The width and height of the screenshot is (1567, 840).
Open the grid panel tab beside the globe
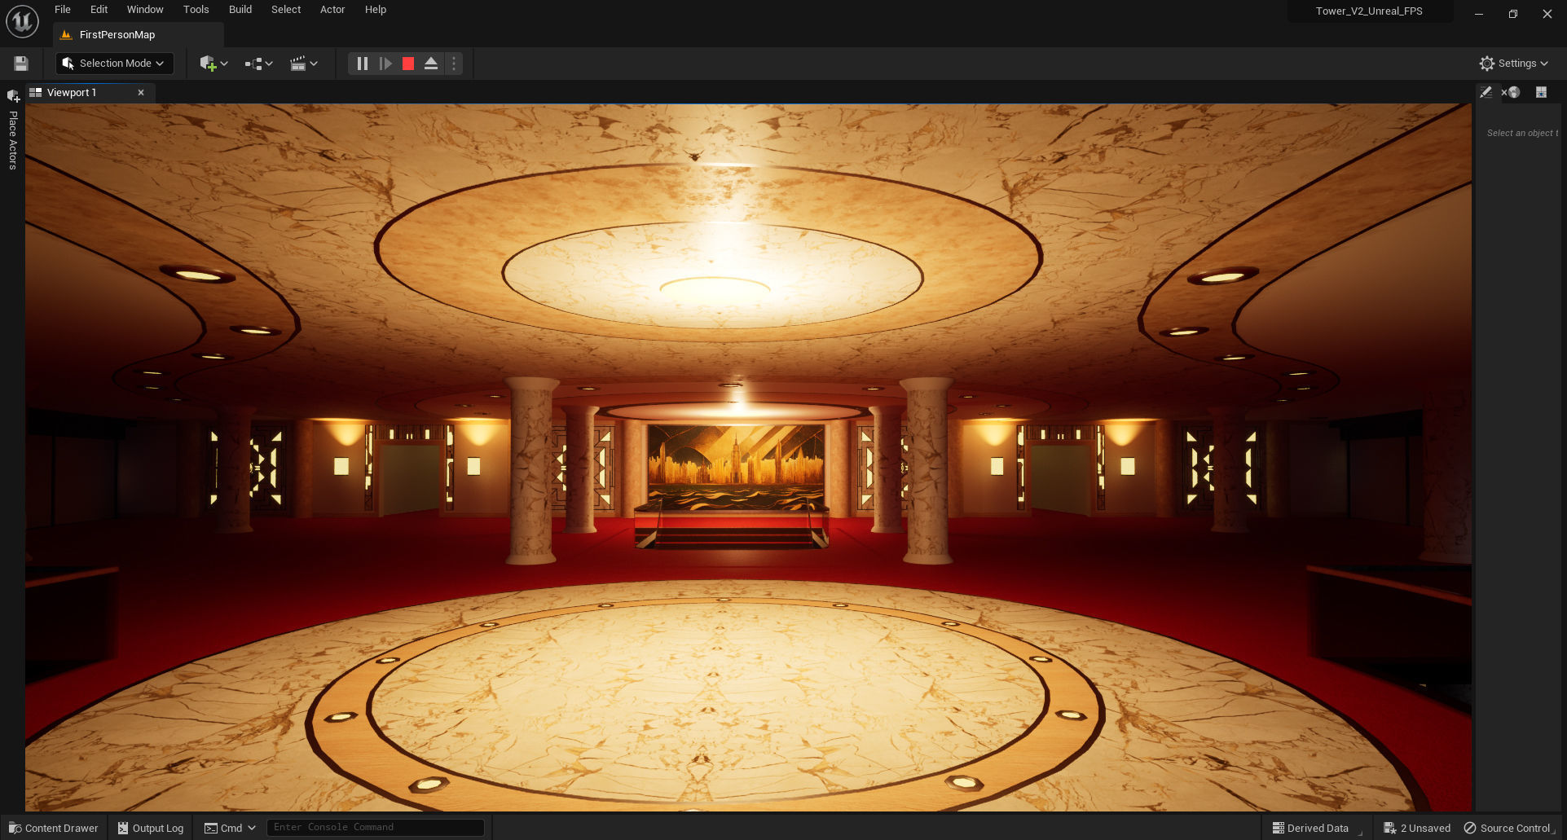tap(1541, 92)
